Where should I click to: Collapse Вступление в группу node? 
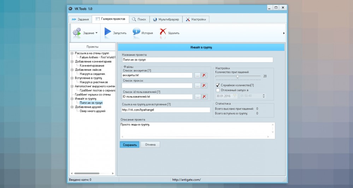(x=72, y=78)
